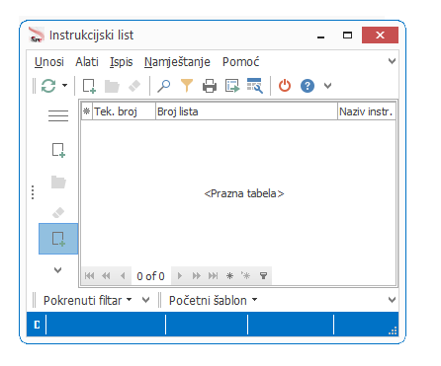Image resolution: width=441 pixels, height=366 pixels.
Task: Click the asterisk column selector in table header
Action: coord(87,111)
